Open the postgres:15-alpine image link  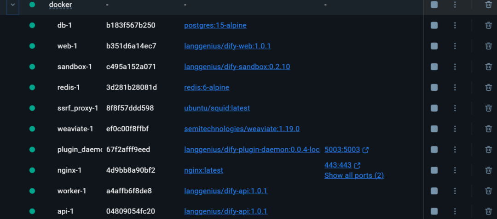215,25
